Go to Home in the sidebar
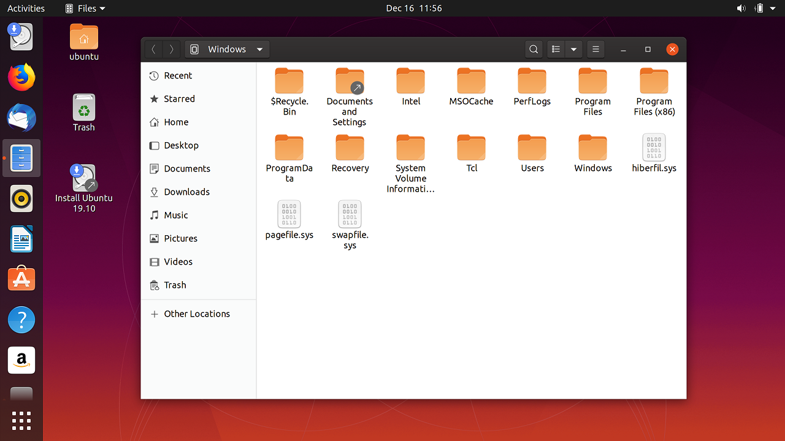The image size is (785, 441). click(199, 122)
